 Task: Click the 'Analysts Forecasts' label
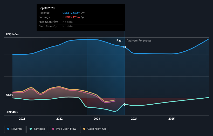pyautogui.click(x=139, y=40)
